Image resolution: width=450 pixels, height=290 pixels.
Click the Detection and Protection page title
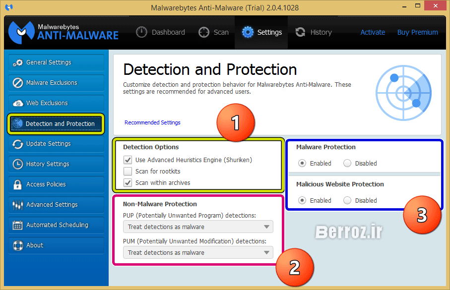tap(210, 70)
